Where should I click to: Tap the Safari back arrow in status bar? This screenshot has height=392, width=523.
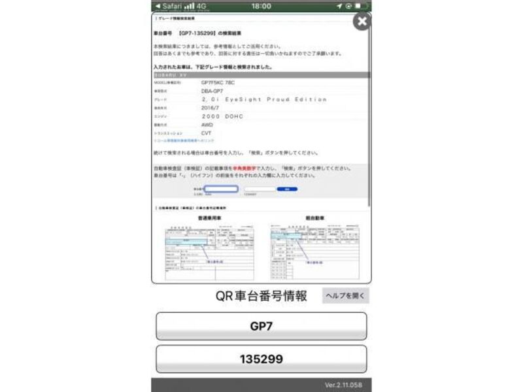click(156, 6)
